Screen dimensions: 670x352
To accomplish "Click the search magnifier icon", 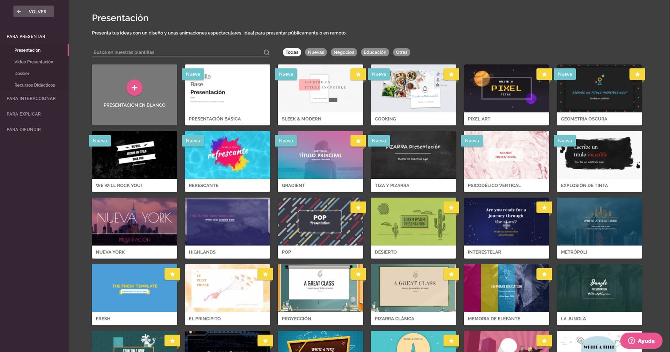I will 266,52.
